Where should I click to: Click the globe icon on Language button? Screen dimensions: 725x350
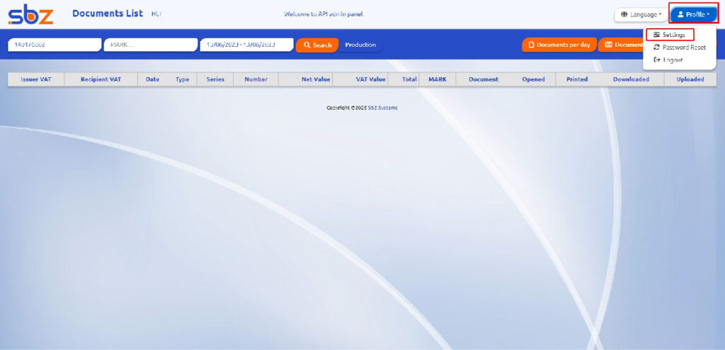click(624, 14)
